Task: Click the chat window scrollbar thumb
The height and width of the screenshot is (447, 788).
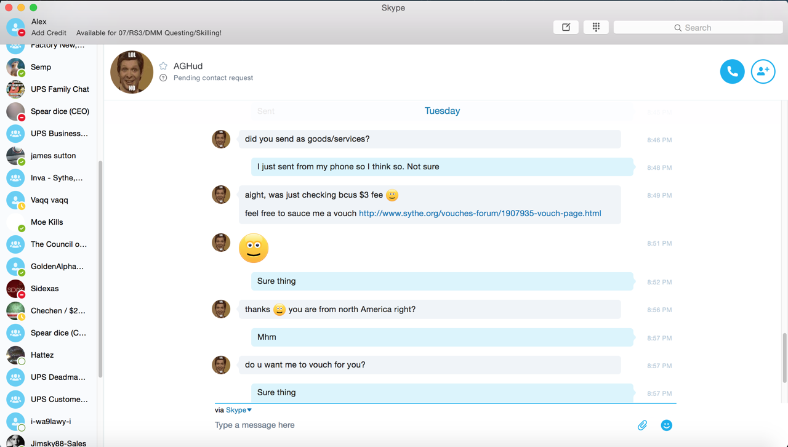Action: coord(784,358)
